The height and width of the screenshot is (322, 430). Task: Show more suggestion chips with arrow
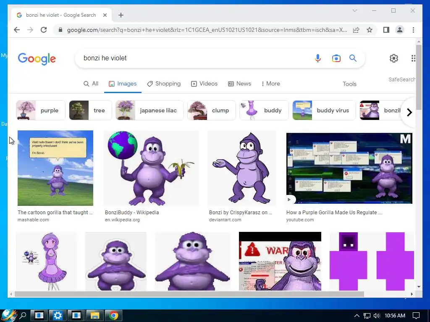tap(409, 112)
